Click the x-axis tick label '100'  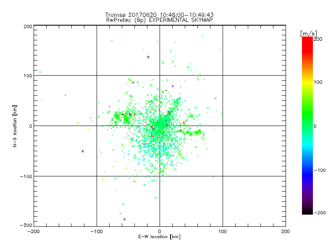coord(223,231)
